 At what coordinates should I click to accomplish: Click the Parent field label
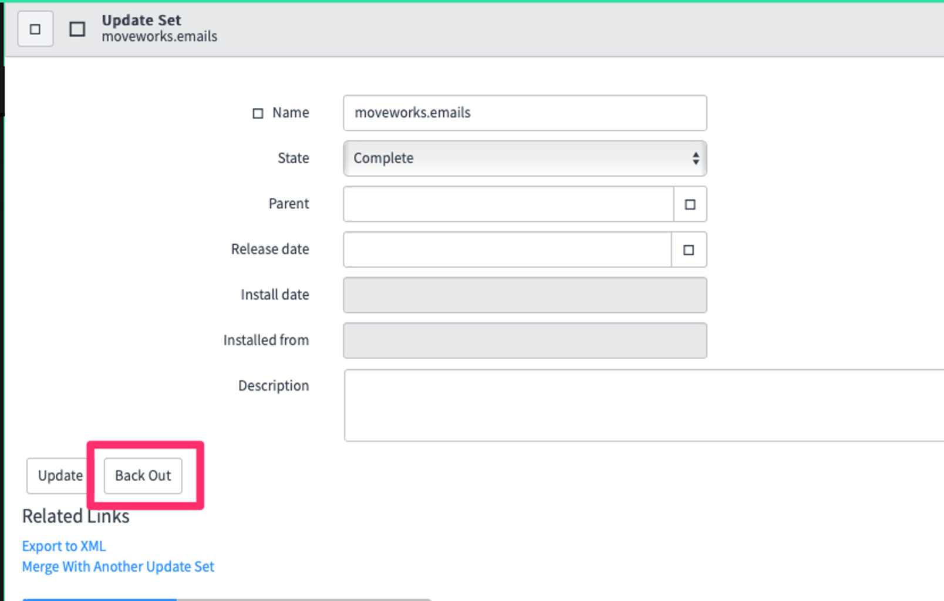(x=288, y=204)
